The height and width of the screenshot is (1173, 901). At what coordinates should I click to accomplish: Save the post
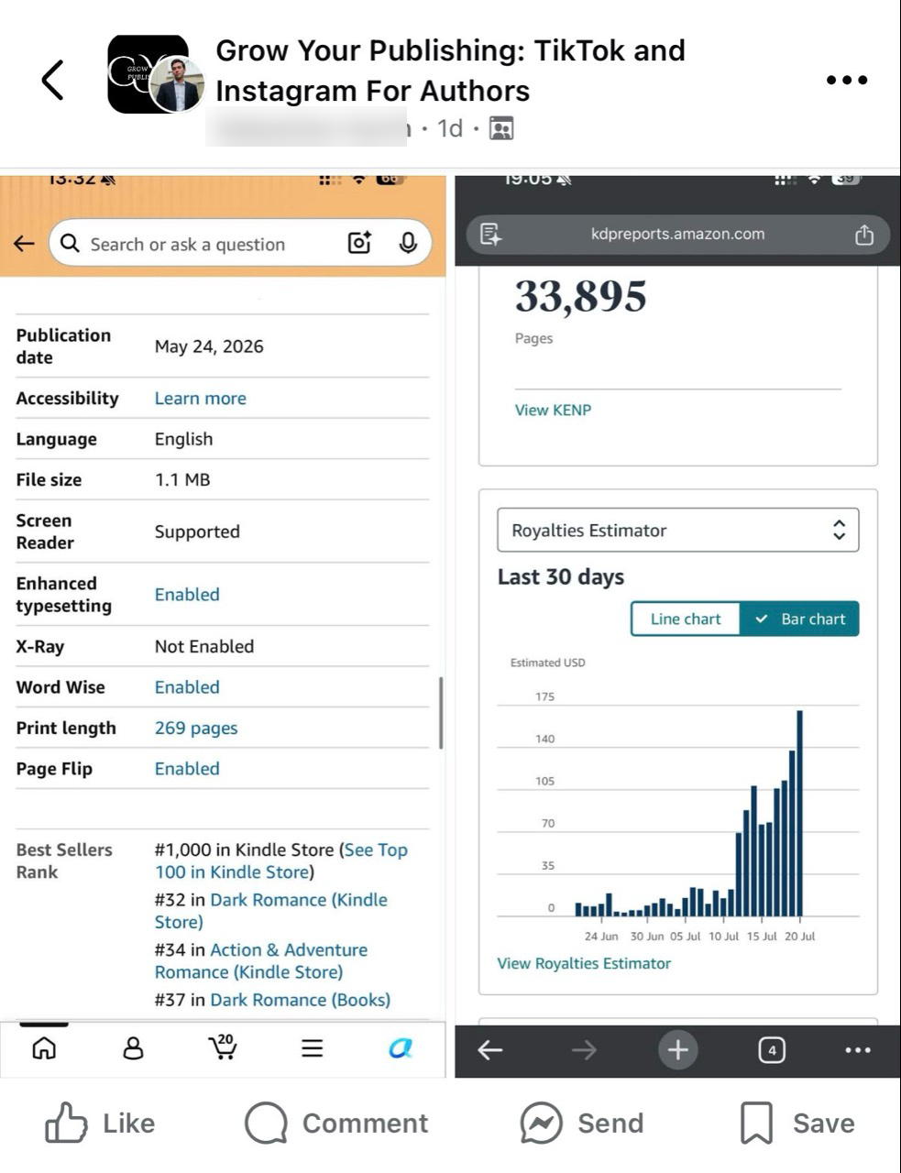point(797,1124)
